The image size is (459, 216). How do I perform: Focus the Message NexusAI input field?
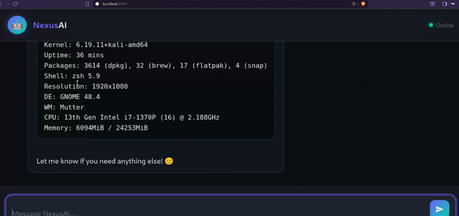215,212
